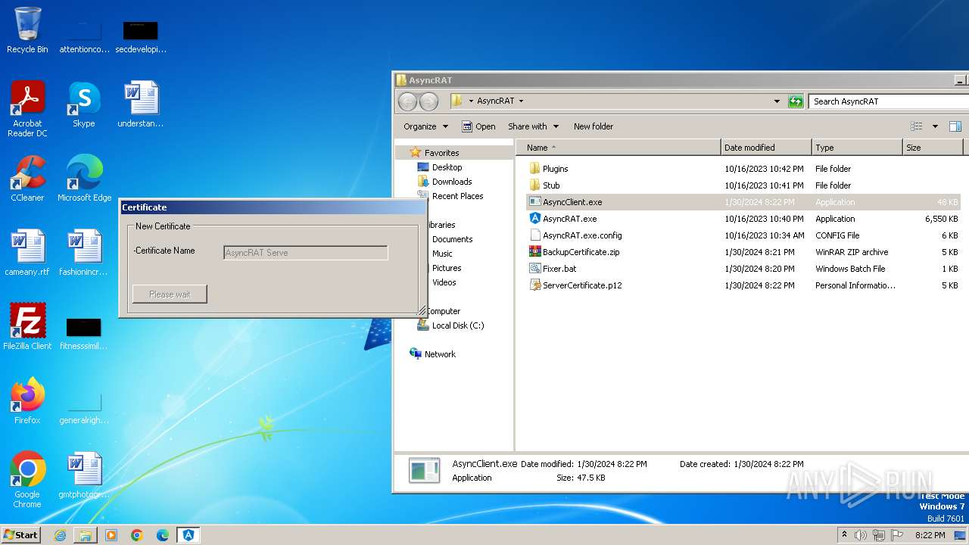969x545 pixels.
Task: Click the Please wait button
Action: tap(170, 294)
